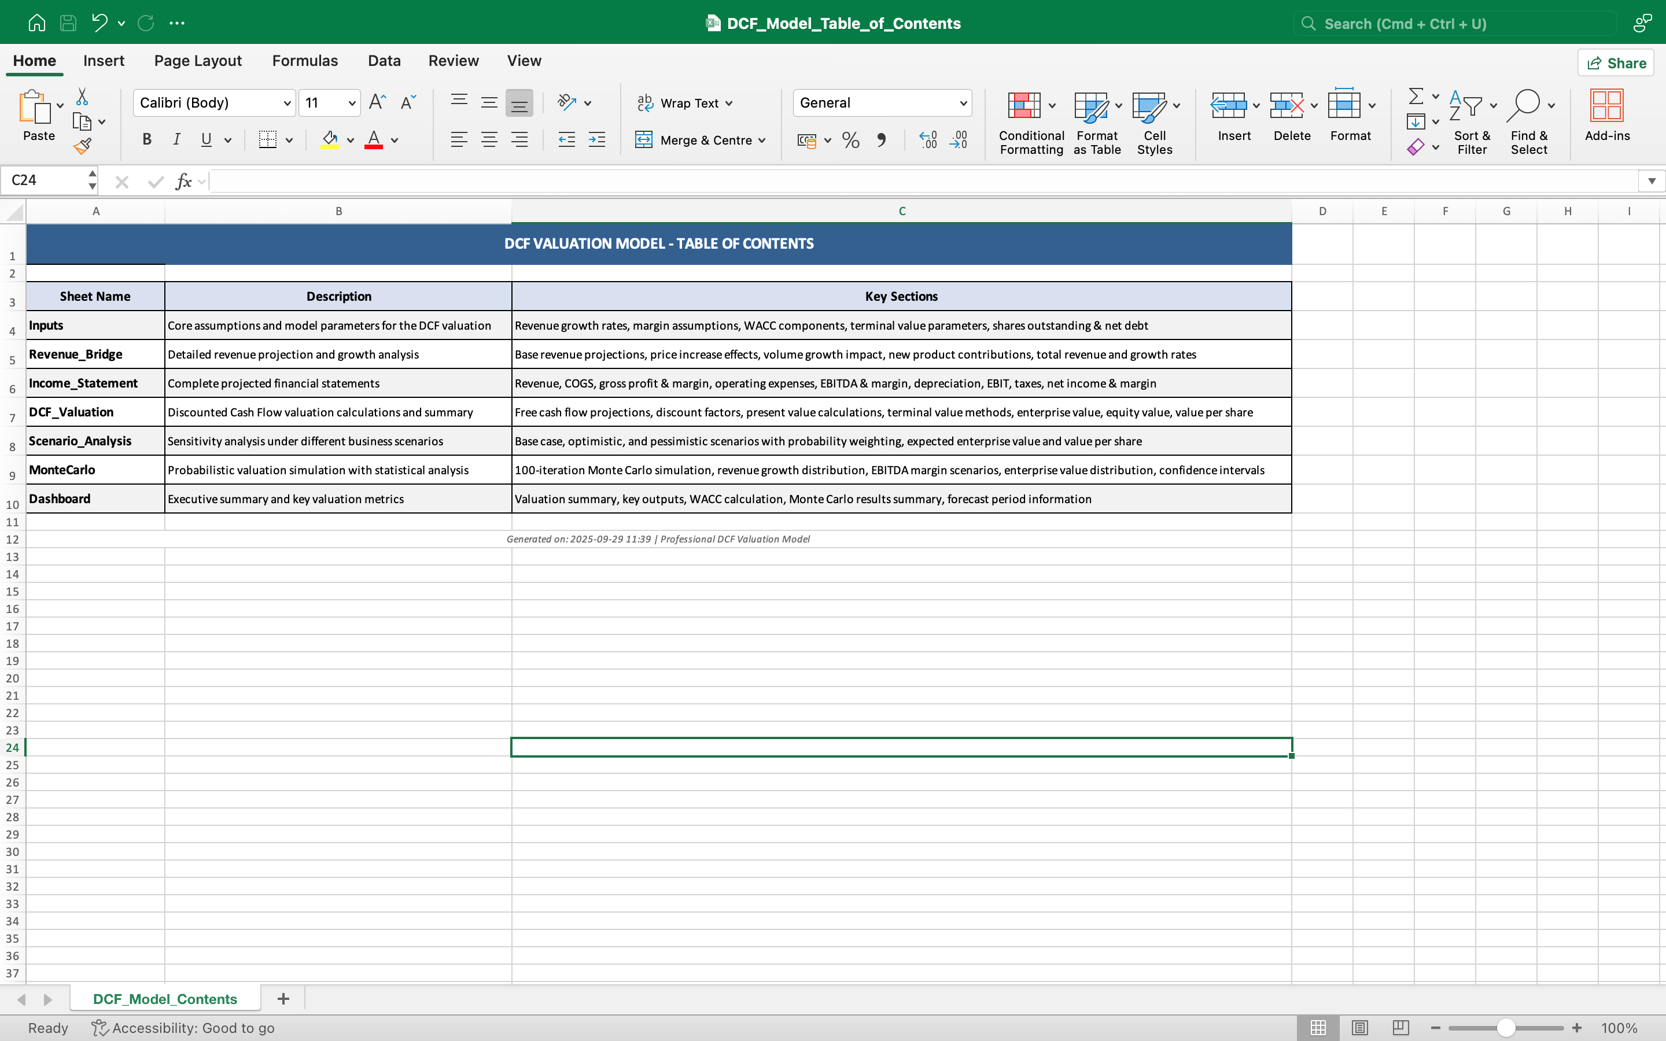Image resolution: width=1666 pixels, height=1041 pixels.
Task: Open the font name dropdown
Action: pos(287,104)
